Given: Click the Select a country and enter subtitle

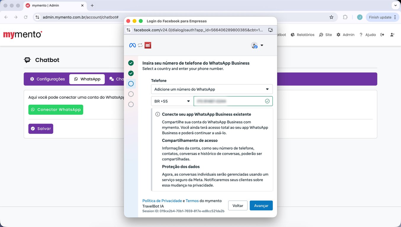Looking at the screenshot, I should pos(183,69).
